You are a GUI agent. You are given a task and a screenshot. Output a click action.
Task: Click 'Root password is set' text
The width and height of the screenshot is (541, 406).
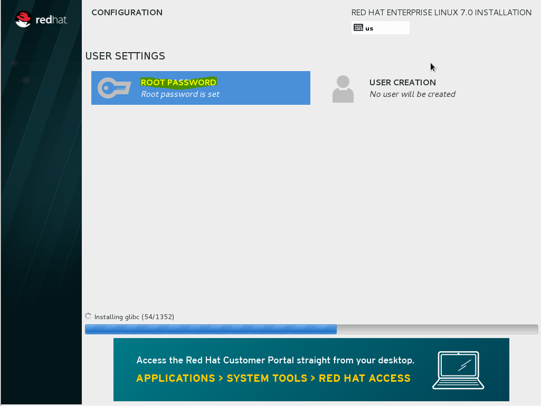(x=180, y=94)
